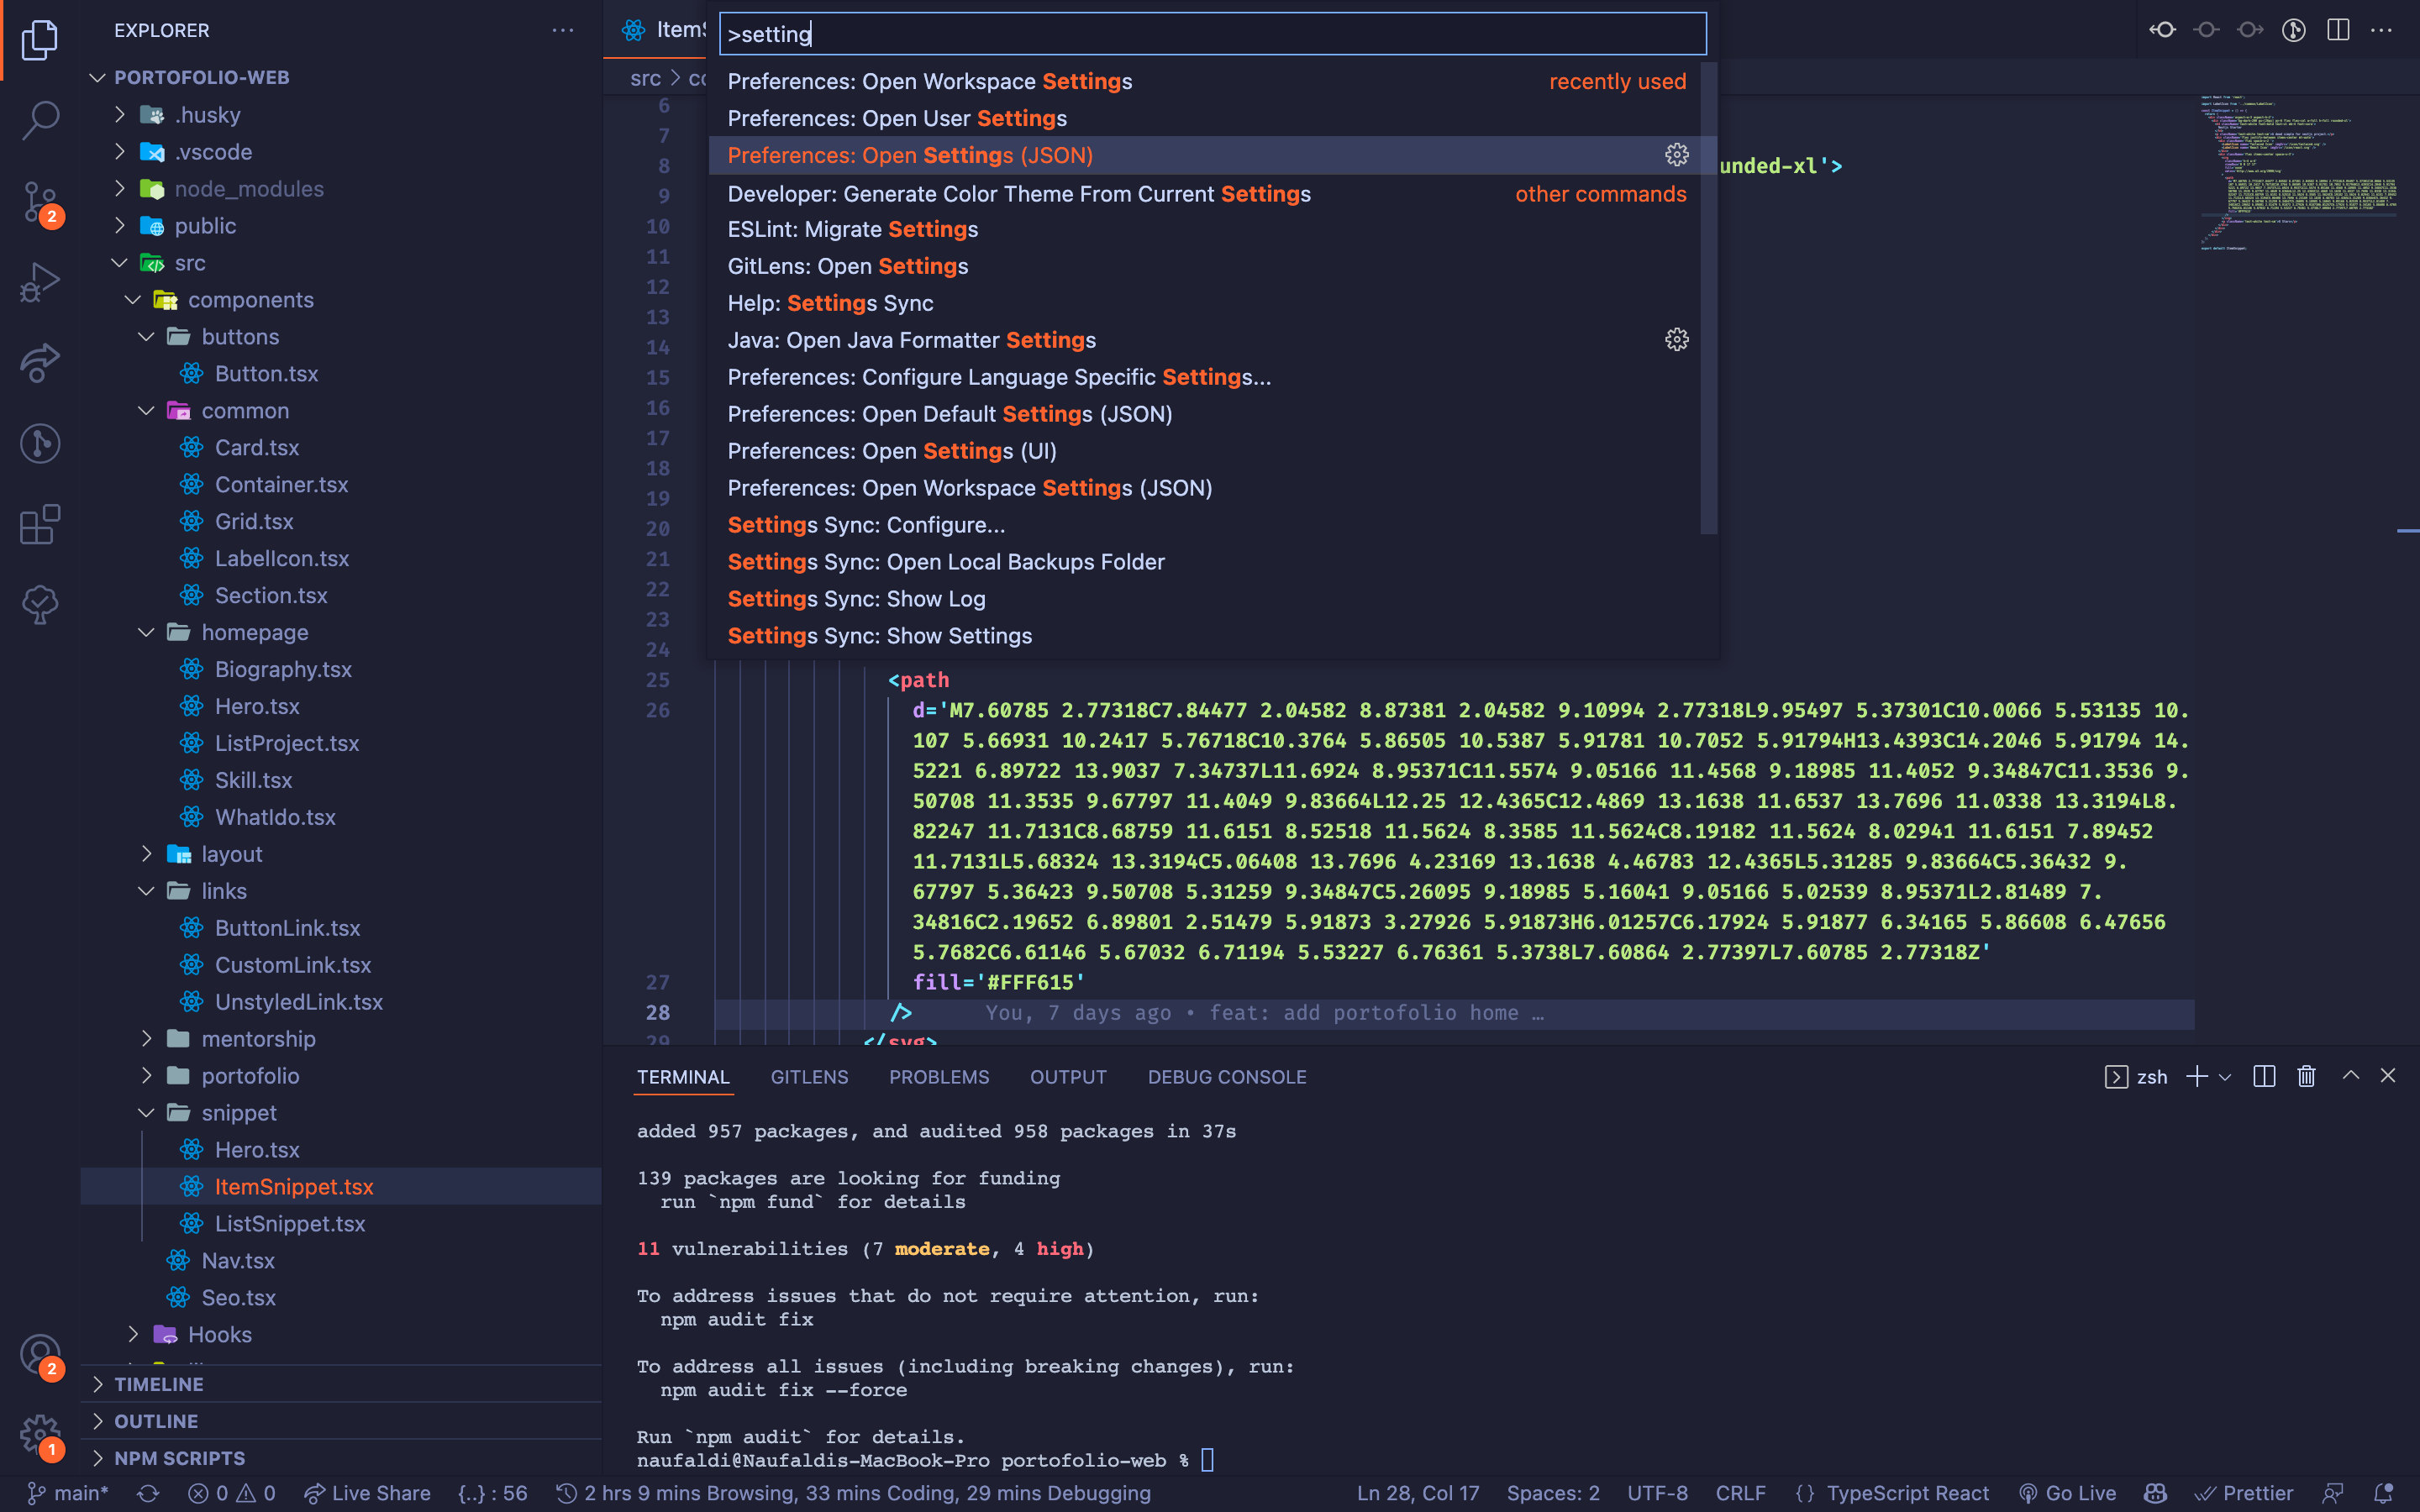2420x1512 pixels.
Task: Expand the NPM SCRIPTS section
Action: (x=340, y=1458)
